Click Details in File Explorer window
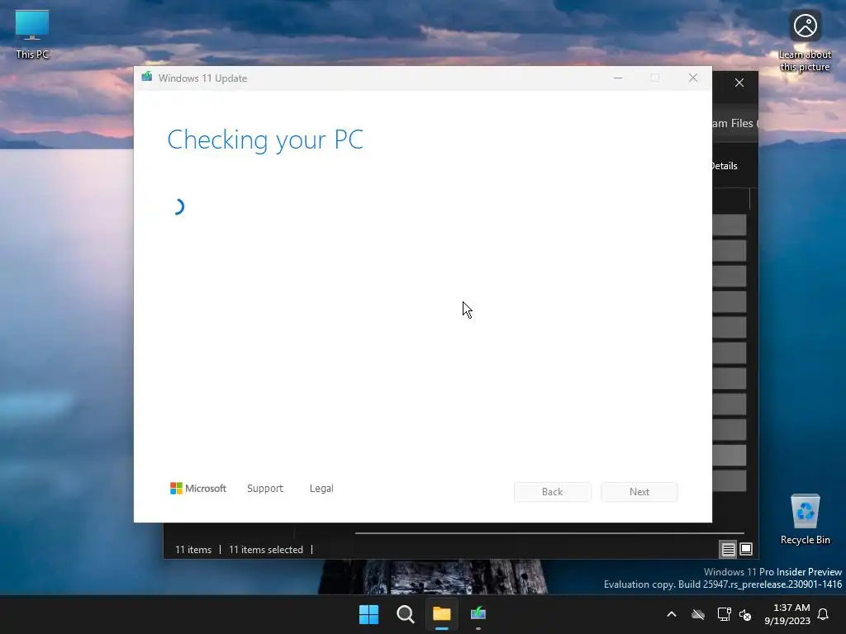The height and width of the screenshot is (634, 846). tap(725, 166)
